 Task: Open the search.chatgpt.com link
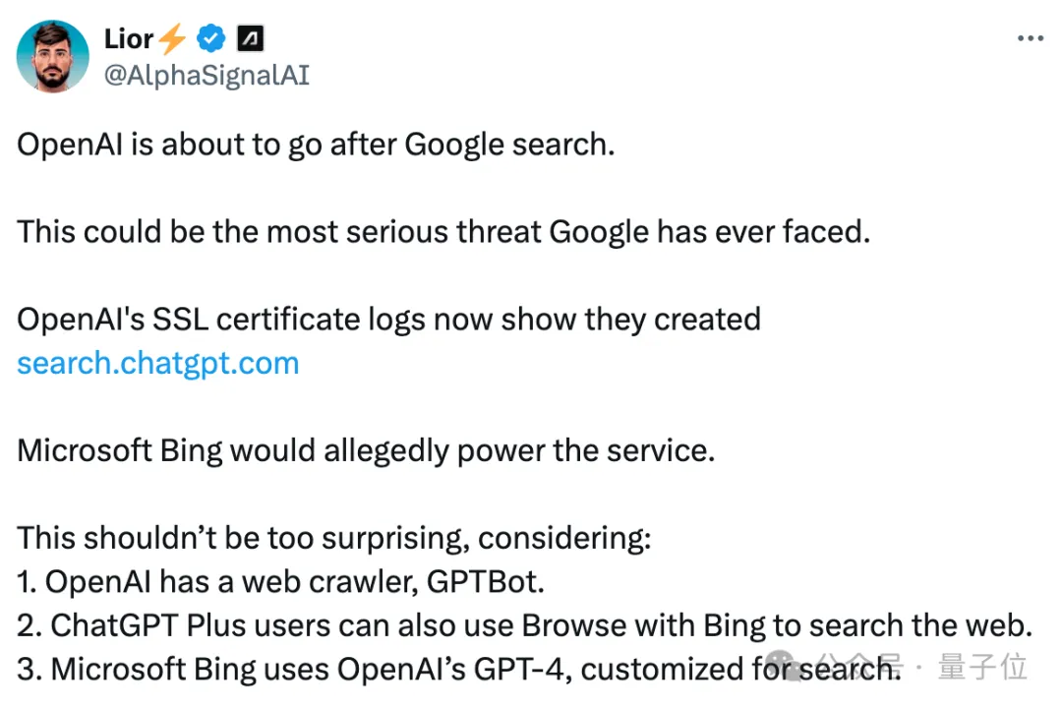click(157, 363)
